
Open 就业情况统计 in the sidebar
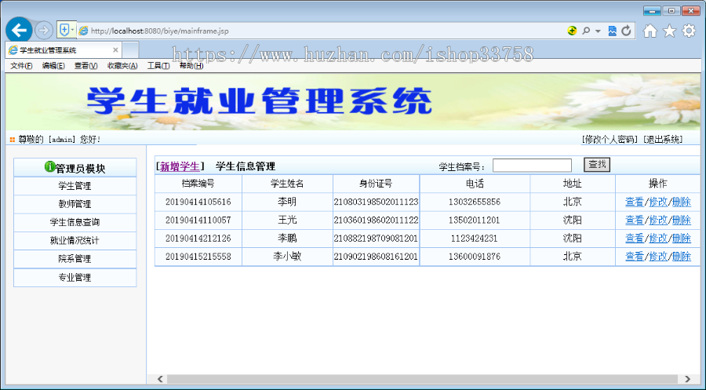75,240
